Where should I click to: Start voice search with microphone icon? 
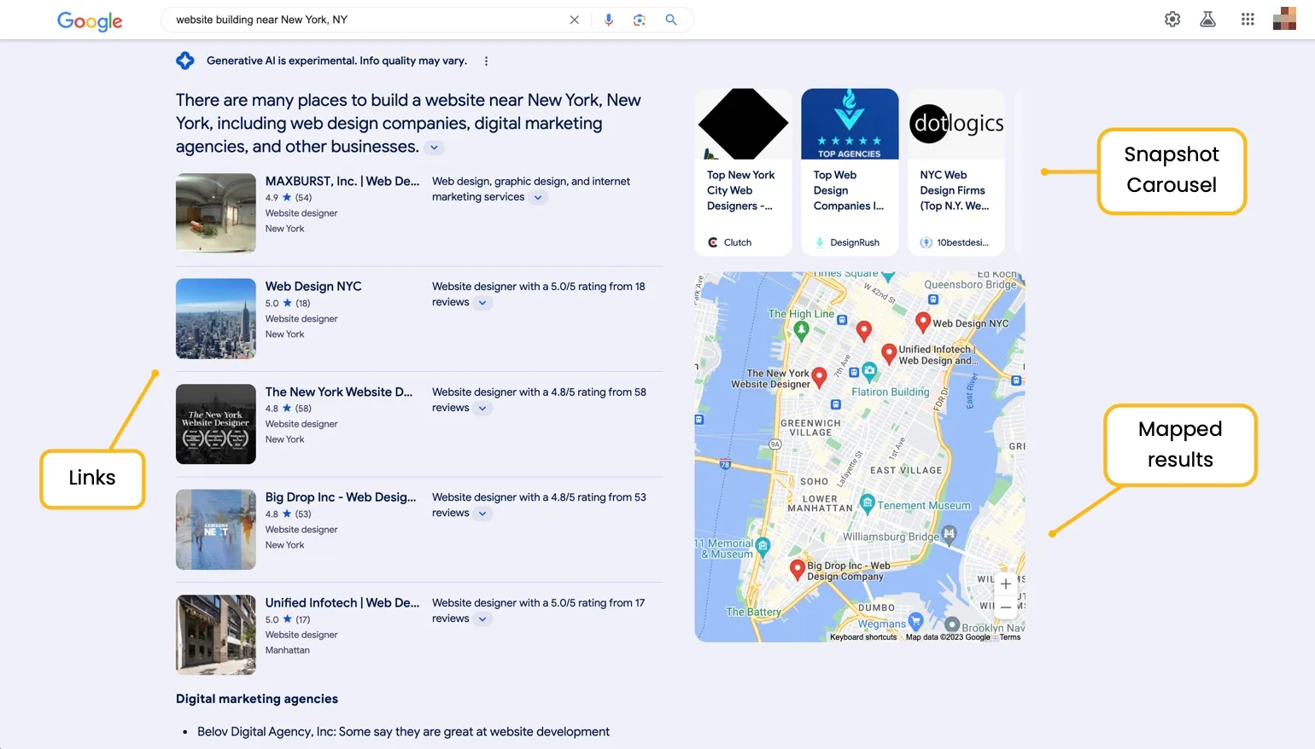point(609,20)
